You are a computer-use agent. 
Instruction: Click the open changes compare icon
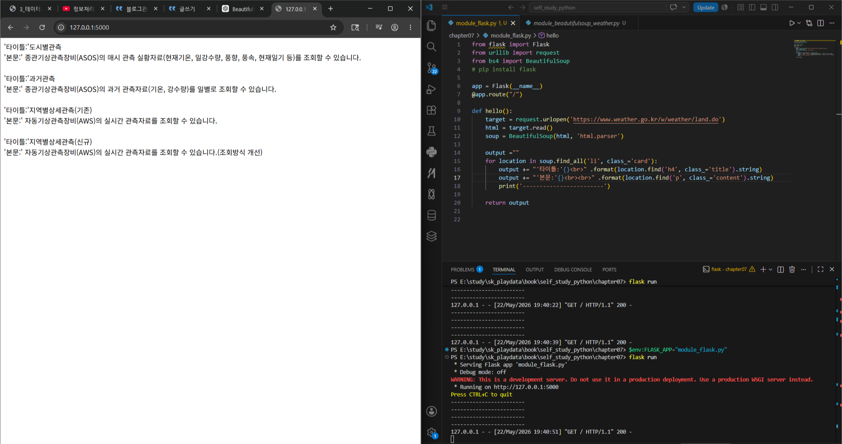pyautogui.click(x=809, y=23)
